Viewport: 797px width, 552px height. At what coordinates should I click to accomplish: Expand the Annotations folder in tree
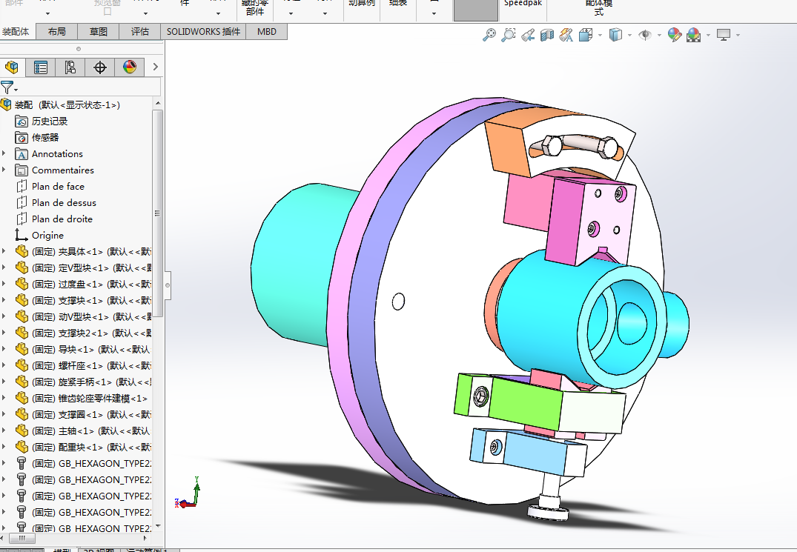click(x=4, y=153)
